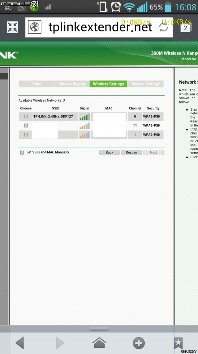Viewport: 198px width, 354px height.
Task: Check the box for TP-LINK_2.4GHz_DDF127 network
Action: click(x=26, y=117)
